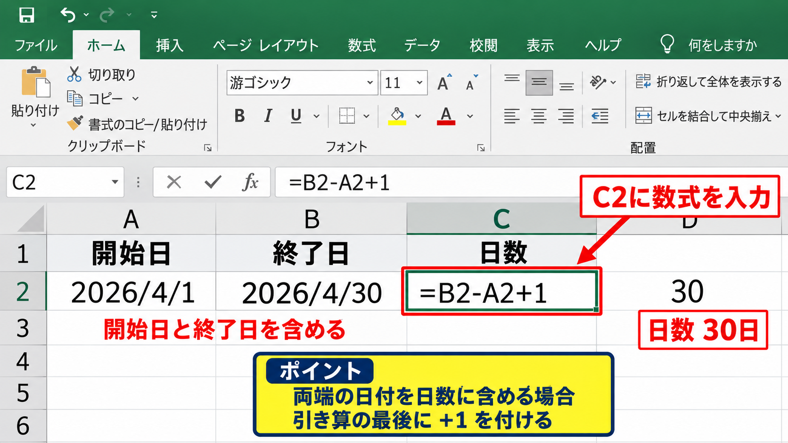Click the Redo arrow icon
This screenshot has width=788, height=443.
[x=107, y=15]
